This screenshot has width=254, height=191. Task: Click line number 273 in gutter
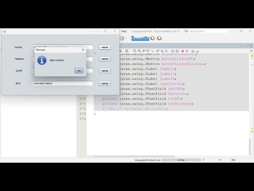[83, 114]
